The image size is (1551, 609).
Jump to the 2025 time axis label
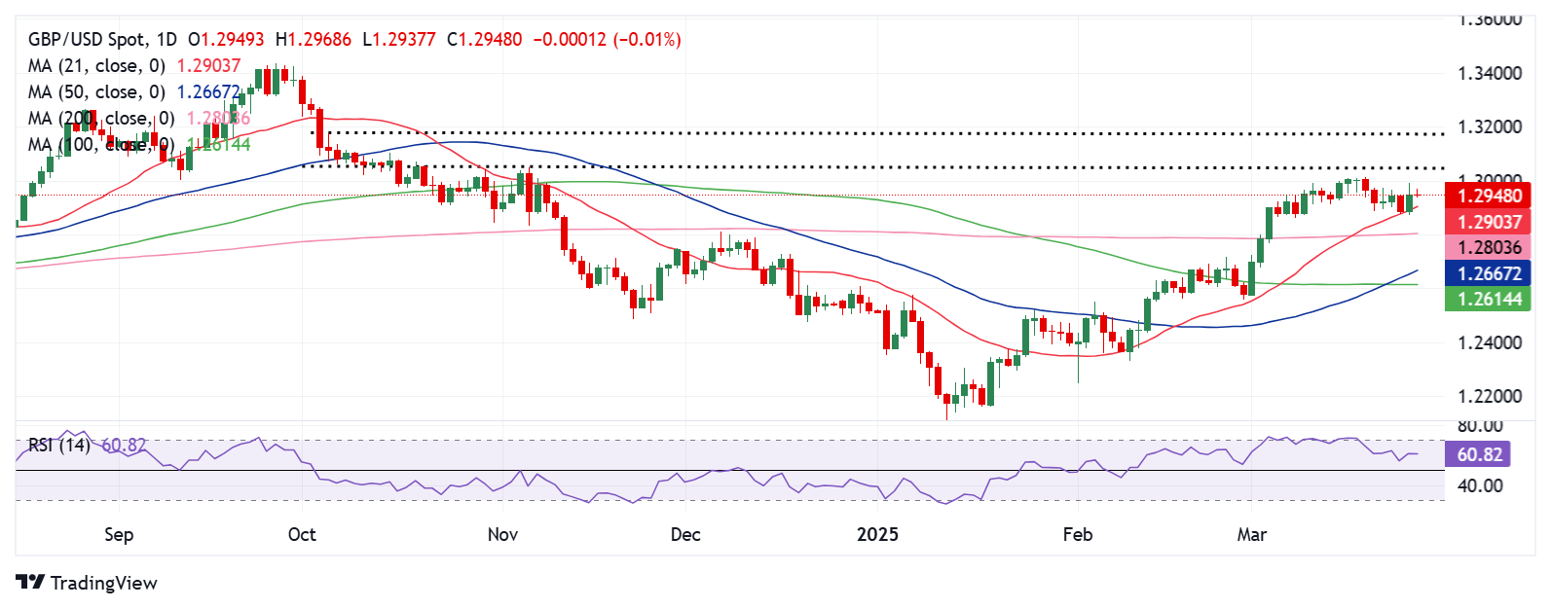877,534
